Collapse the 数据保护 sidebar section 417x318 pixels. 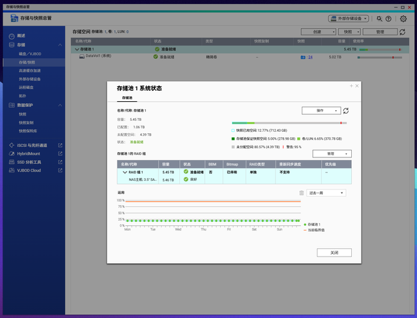click(60, 105)
